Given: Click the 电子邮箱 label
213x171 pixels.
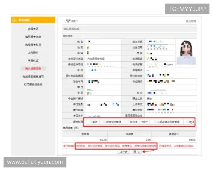Looking at the screenshot, I should [137, 64].
